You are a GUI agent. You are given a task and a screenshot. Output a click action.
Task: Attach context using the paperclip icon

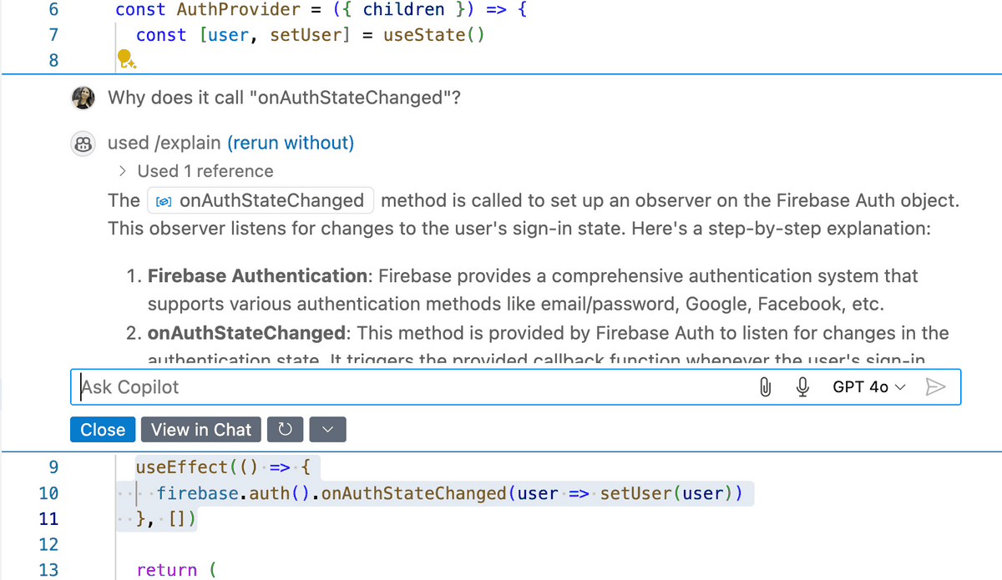pyautogui.click(x=764, y=387)
